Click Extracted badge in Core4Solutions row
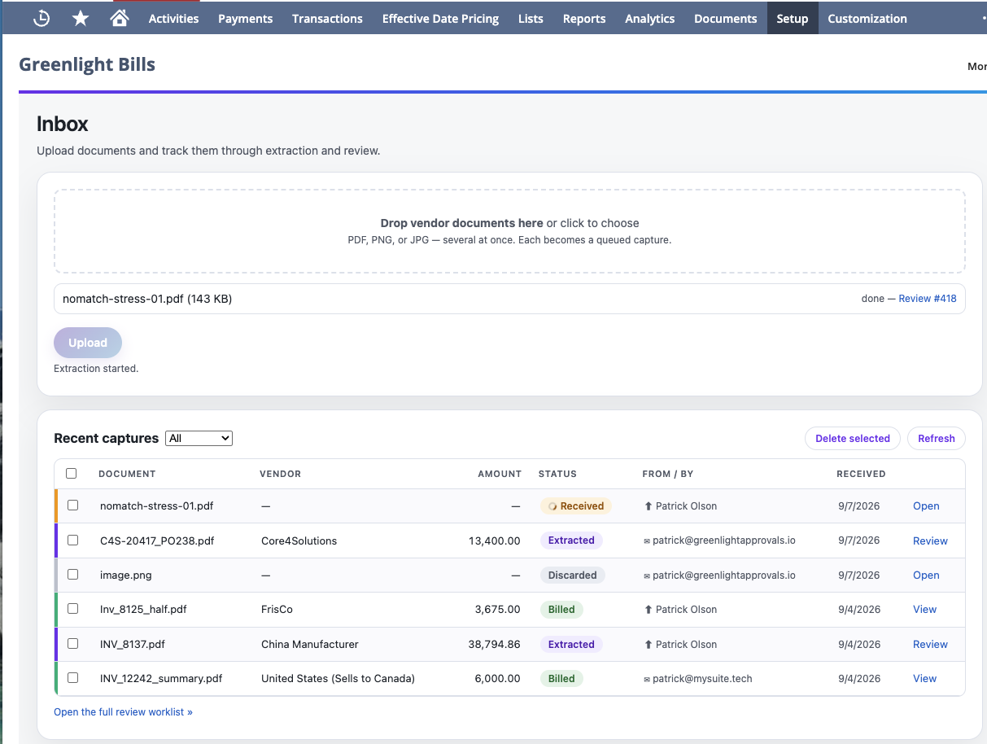The image size is (987, 744). (x=571, y=540)
